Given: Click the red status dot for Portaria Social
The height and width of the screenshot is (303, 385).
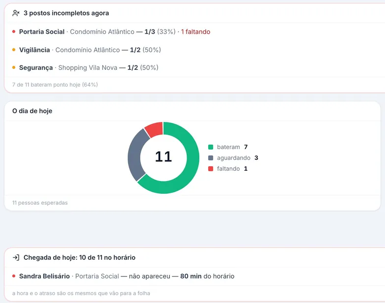Looking at the screenshot, I should pos(14,31).
